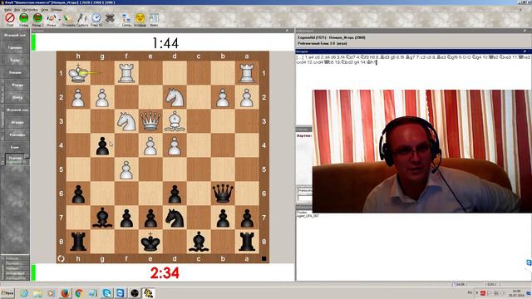
Task: Open TeamViewer from the taskbar
Action: pyautogui.click(x=121, y=293)
